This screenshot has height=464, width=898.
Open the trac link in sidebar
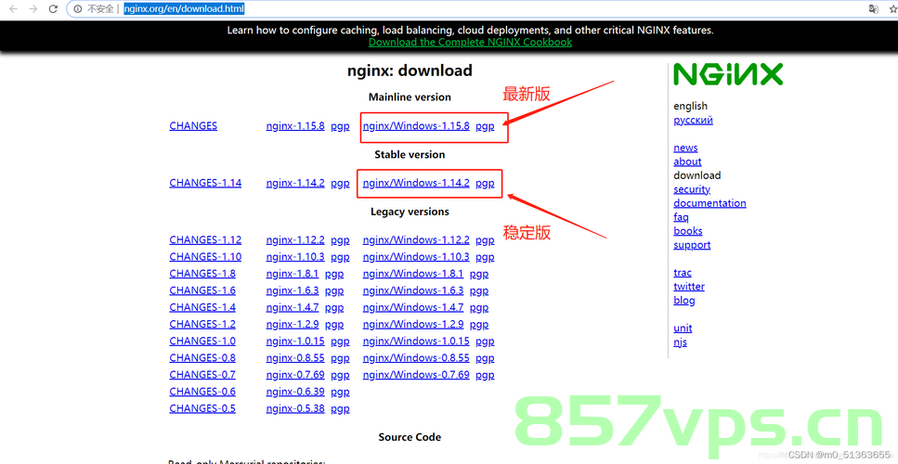click(x=683, y=273)
